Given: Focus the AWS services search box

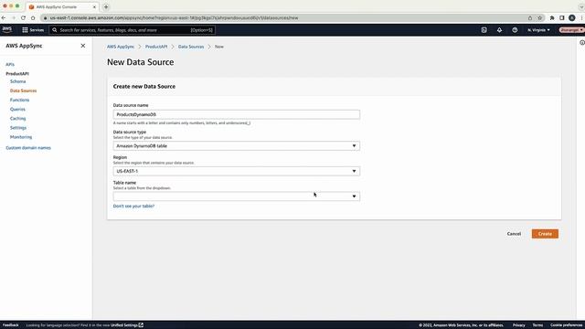Looking at the screenshot, I should [132, 30].
